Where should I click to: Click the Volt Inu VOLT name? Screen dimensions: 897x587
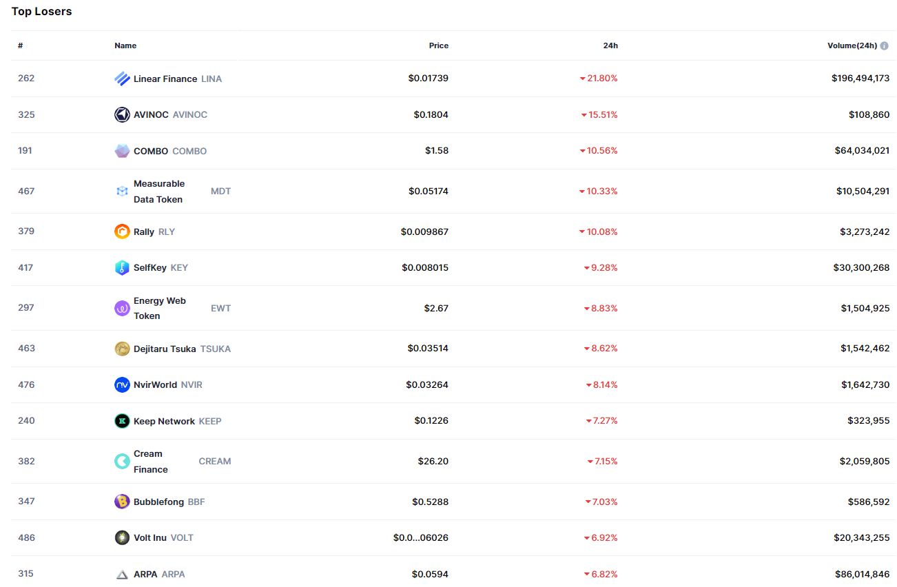pyautogui.click(x=150, y=537)
